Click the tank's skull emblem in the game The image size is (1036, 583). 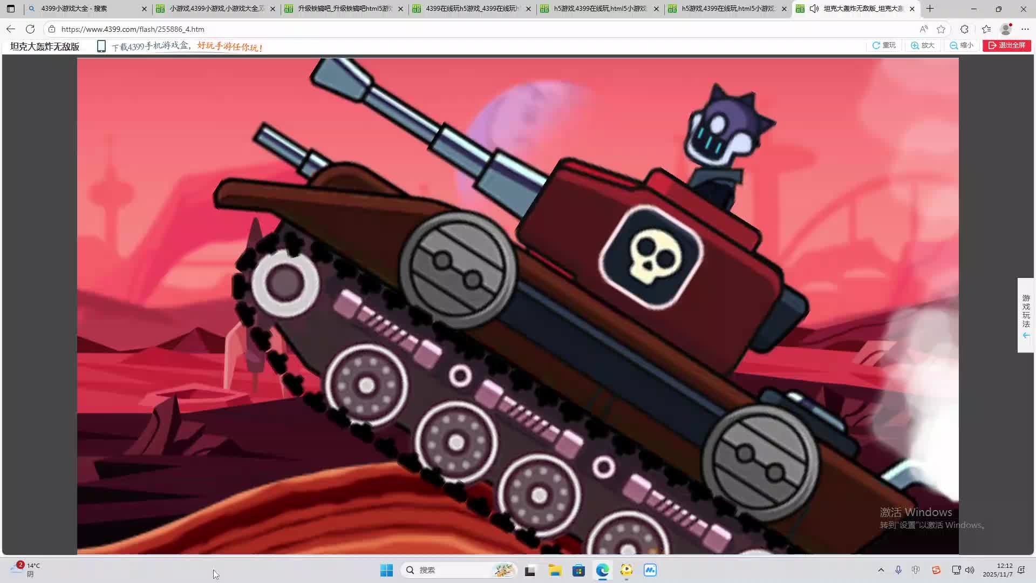click(650, 258)
